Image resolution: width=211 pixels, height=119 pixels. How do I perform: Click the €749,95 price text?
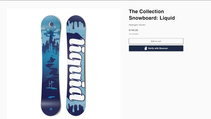133,30
